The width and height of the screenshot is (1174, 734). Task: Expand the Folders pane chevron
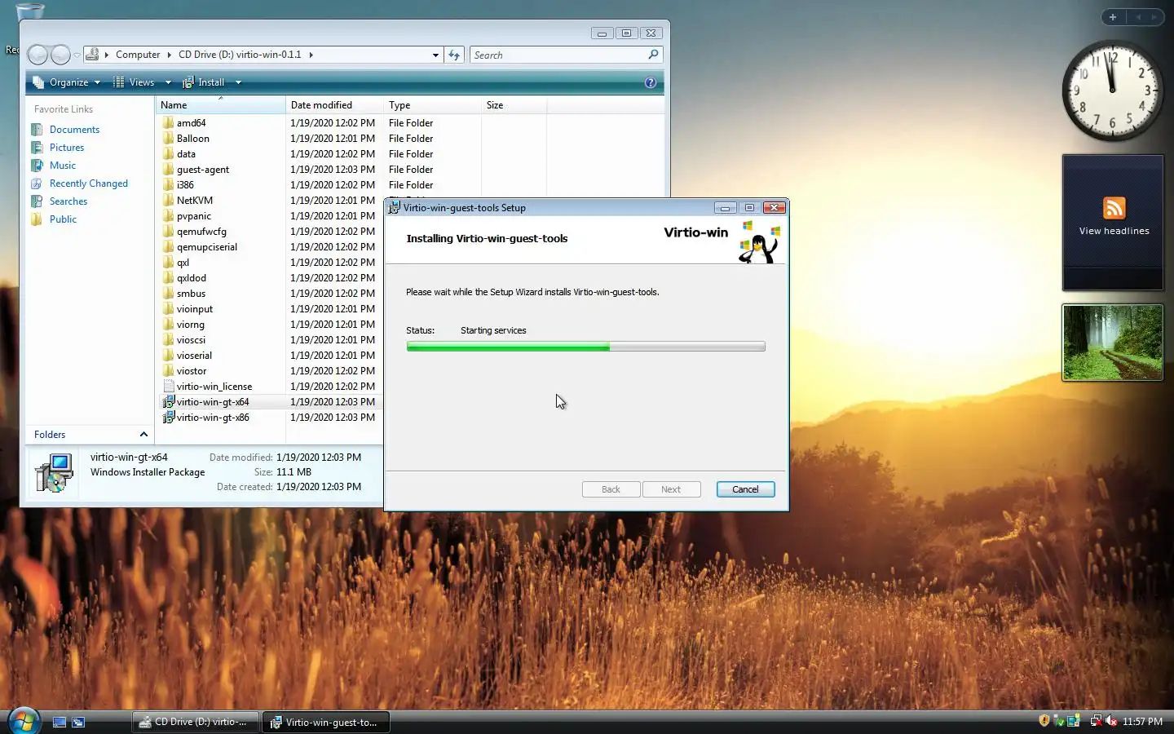(x=143, y=435)
